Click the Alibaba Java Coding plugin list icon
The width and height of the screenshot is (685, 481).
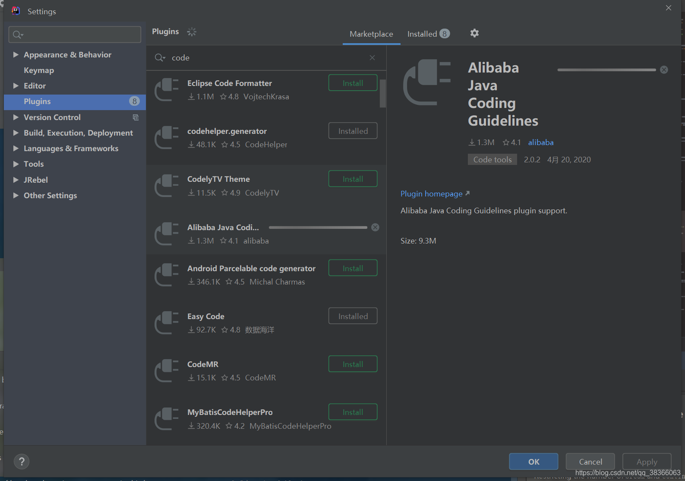[x=167, y=234]
